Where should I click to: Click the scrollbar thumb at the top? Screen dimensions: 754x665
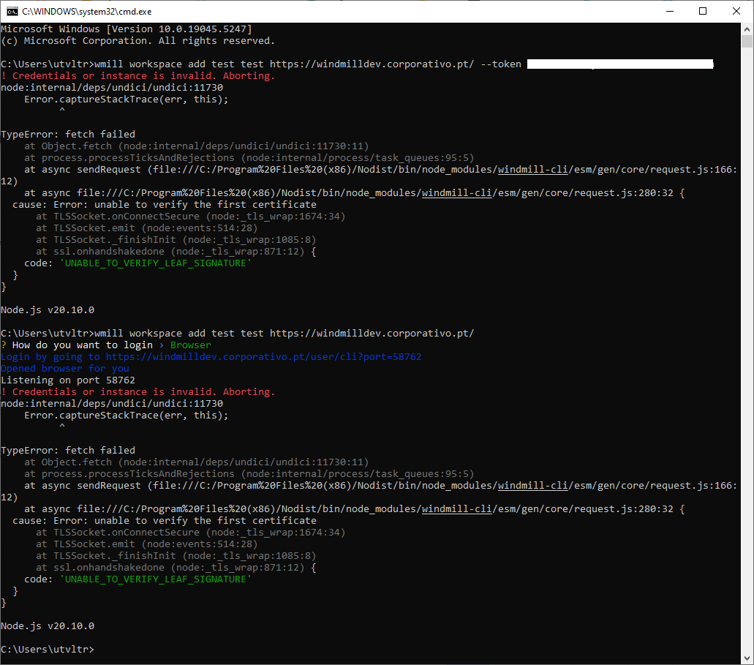click(x=748, y=40)
